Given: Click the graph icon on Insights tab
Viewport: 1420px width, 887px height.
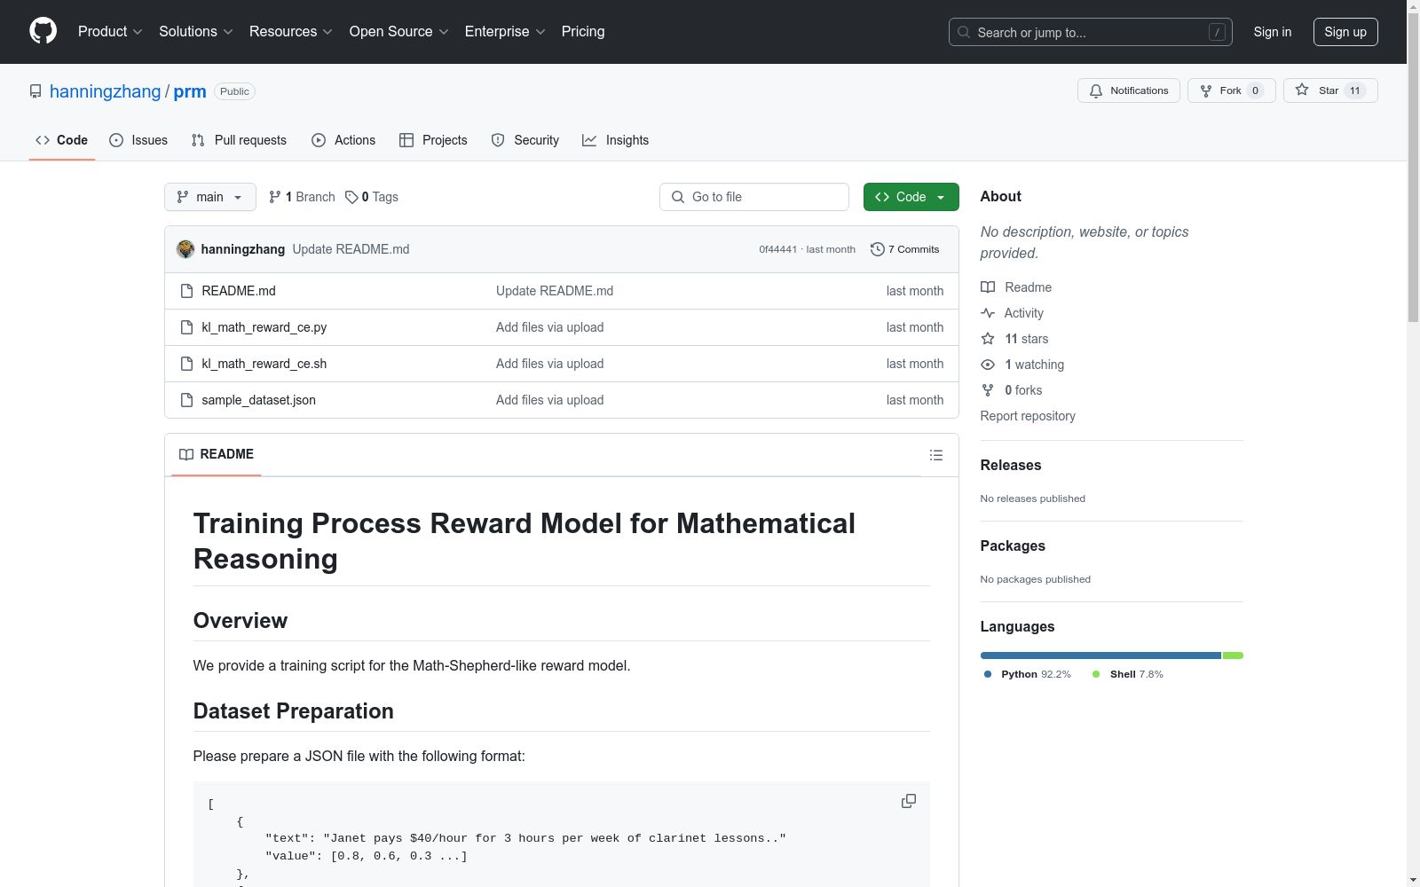Looking at the screenshot, I should 589,140.
